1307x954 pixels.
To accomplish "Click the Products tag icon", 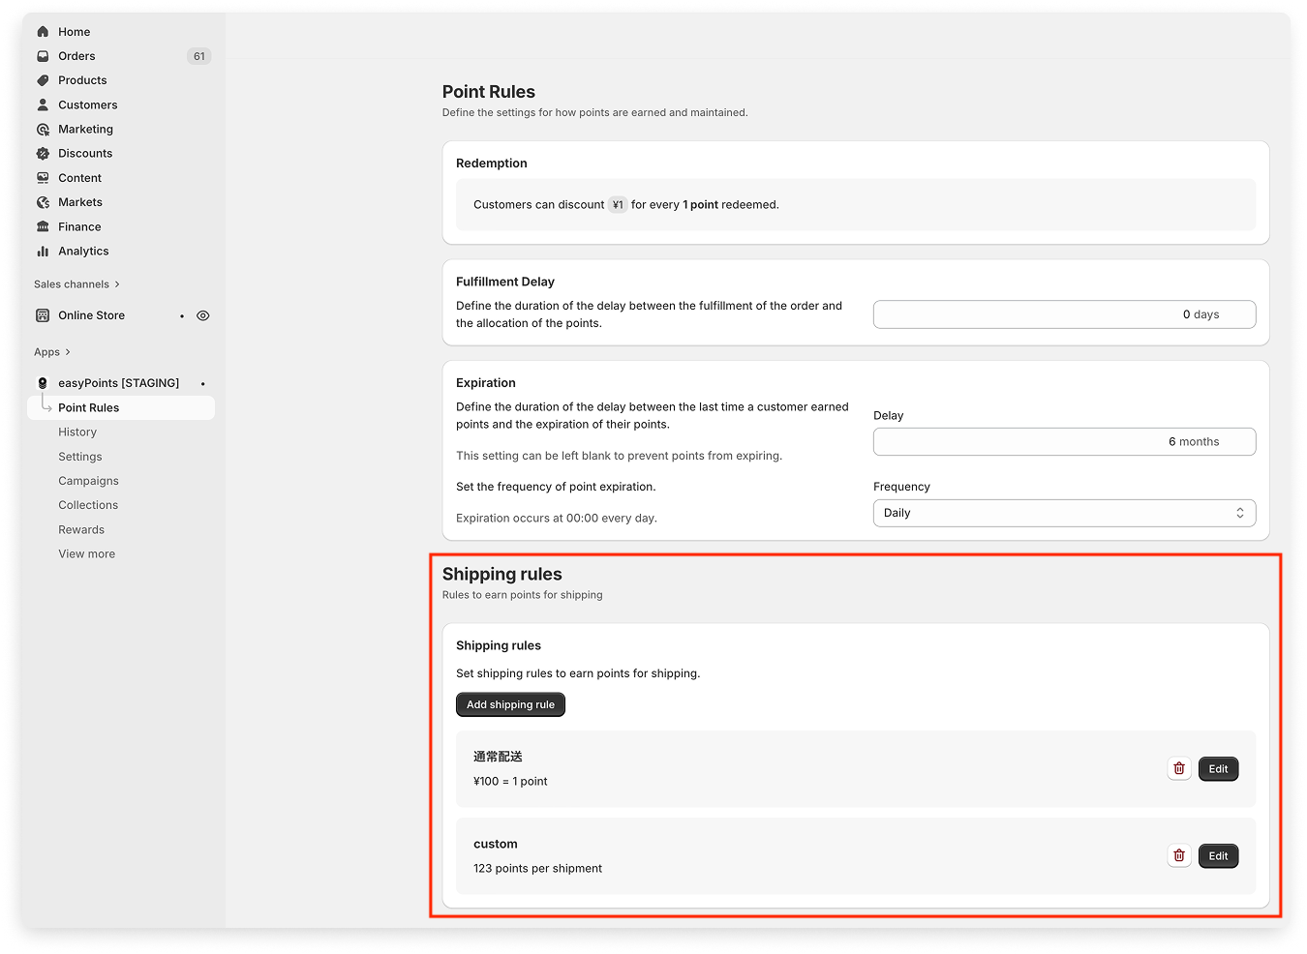I will (x=43, y=80).
